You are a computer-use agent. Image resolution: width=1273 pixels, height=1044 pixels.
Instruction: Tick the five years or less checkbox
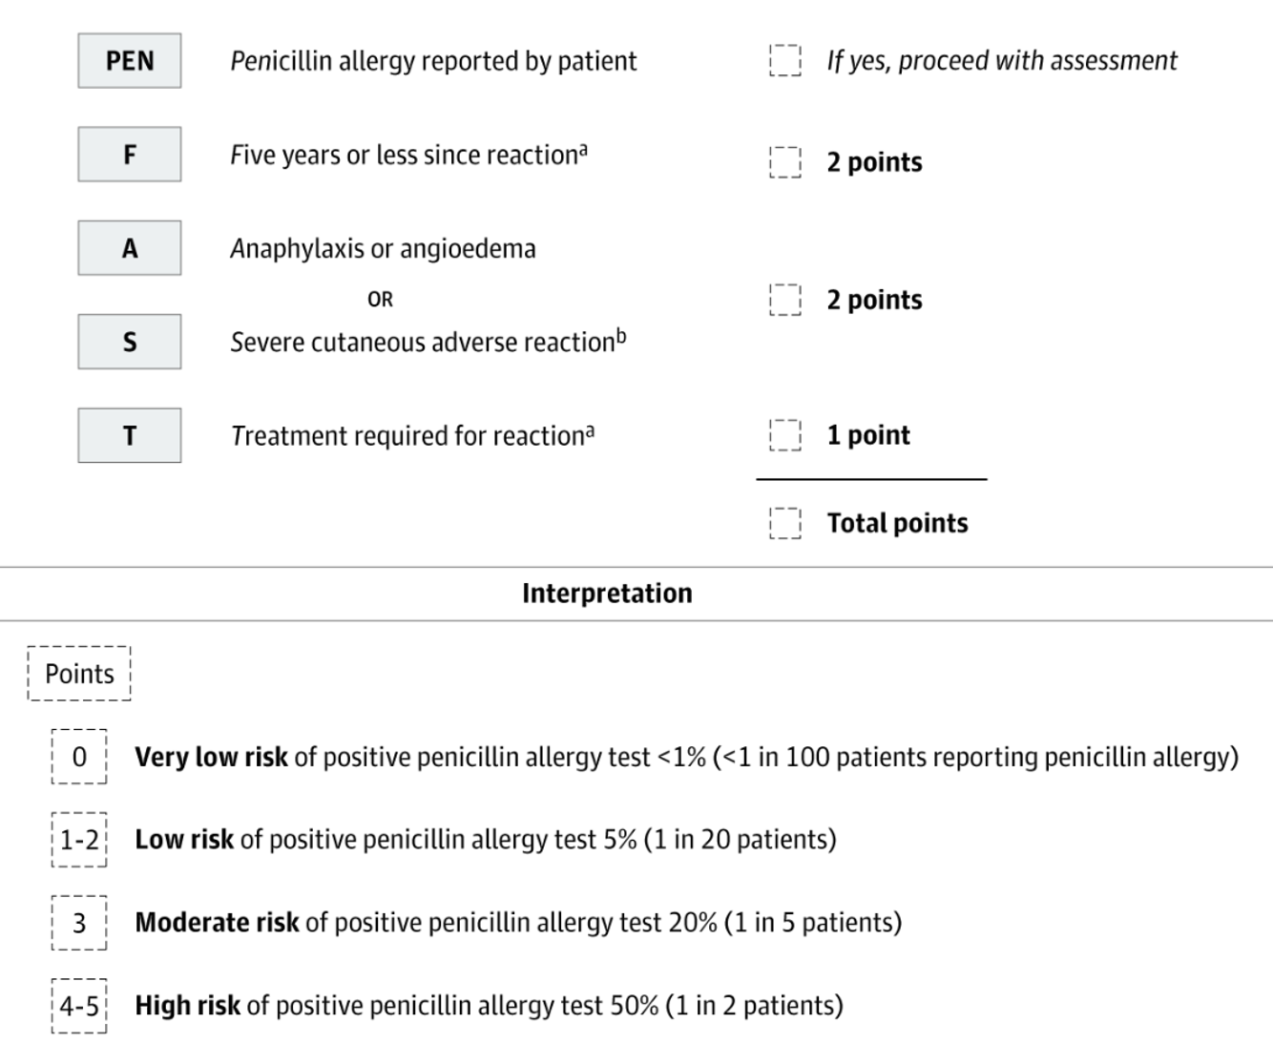coord(785,162)
